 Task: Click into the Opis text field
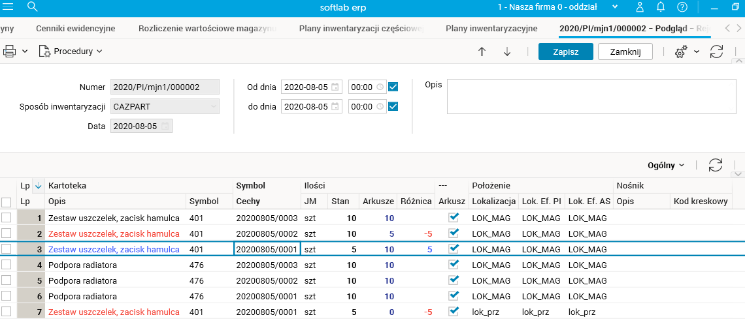coord(591,97)
